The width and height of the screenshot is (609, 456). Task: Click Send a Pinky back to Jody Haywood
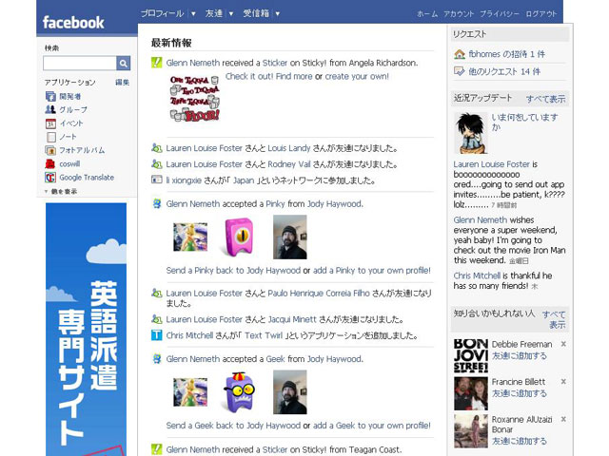[x=233, y=270]
